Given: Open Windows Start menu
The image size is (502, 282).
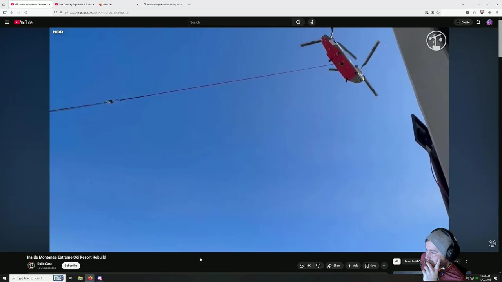Looking at the screenshot, I should tap(5, 278).
